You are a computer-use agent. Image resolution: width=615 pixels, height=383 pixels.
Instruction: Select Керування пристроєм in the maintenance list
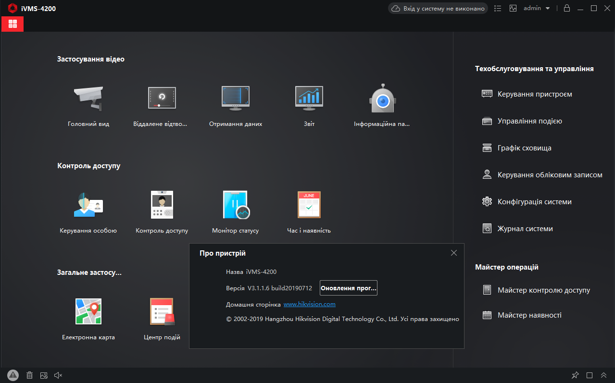534,94
